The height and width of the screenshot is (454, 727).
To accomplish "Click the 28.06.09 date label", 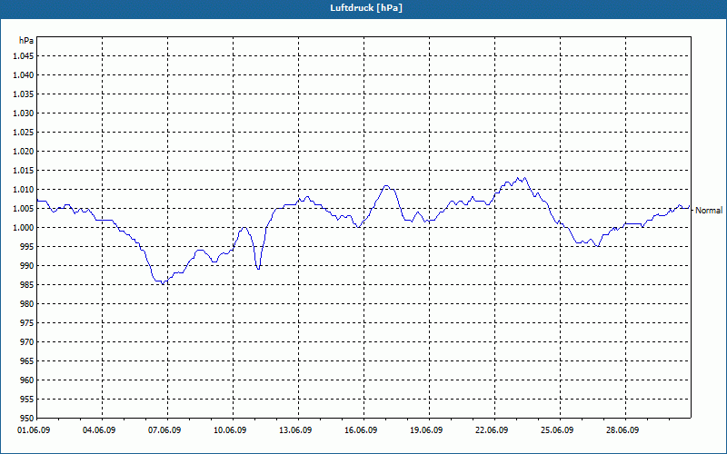I will 622,430.
